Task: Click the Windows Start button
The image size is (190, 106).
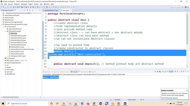Action: click(x=3, y=103)
